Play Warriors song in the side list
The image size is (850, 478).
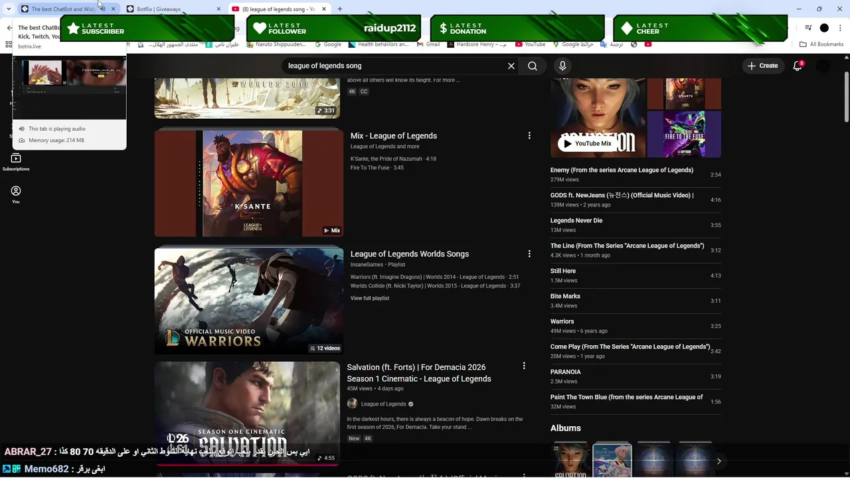[636, 326]
